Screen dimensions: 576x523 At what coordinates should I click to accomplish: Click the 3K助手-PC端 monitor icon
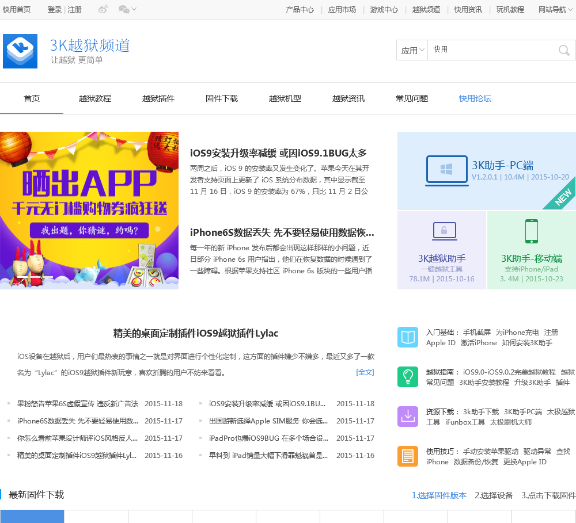446,170
